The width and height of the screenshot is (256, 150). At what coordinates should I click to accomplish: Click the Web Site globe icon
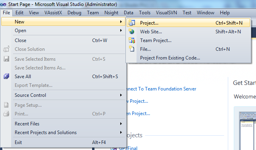coord(131,31)
